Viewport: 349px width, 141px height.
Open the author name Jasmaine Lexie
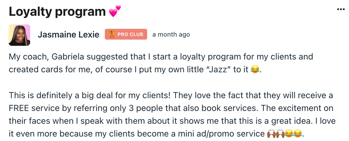68,35
